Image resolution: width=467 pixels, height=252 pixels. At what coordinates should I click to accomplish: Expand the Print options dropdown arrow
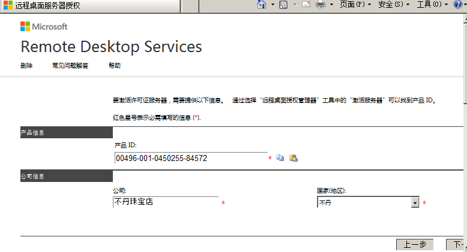331,5
